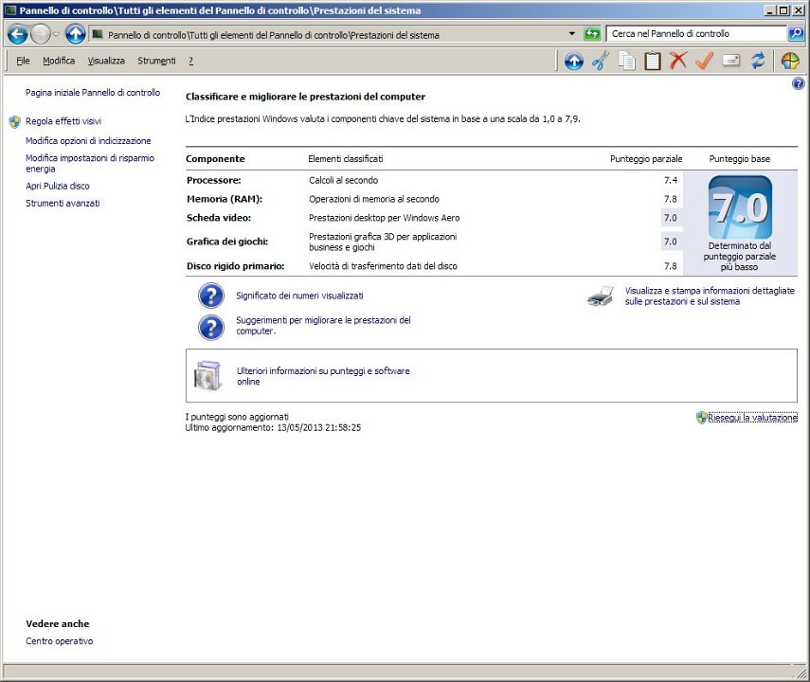Select the Scheda video: row label
This screenshot has width=810, height=682.
click(219, 218)
